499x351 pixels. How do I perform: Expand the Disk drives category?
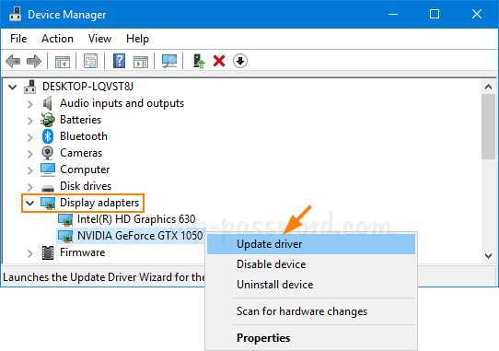point(29,187)
